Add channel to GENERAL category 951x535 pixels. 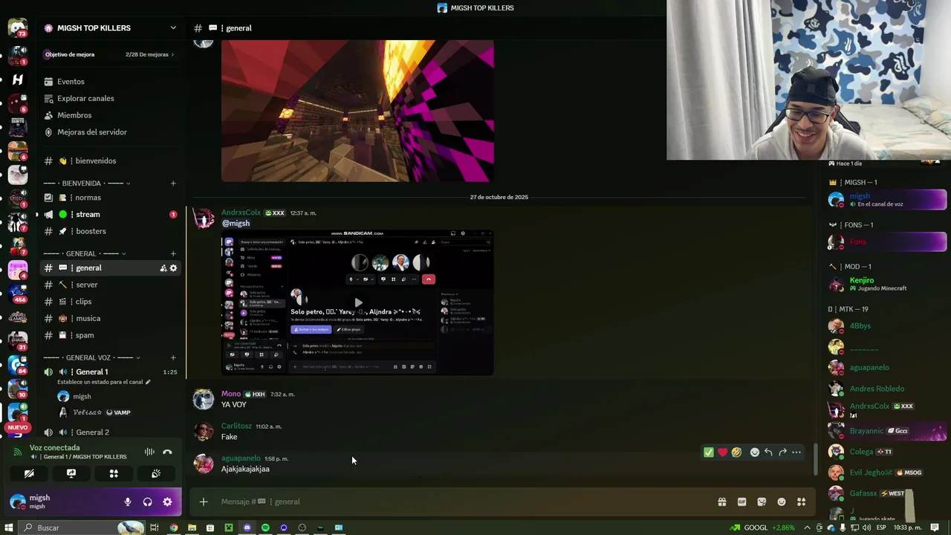(173, 254)
